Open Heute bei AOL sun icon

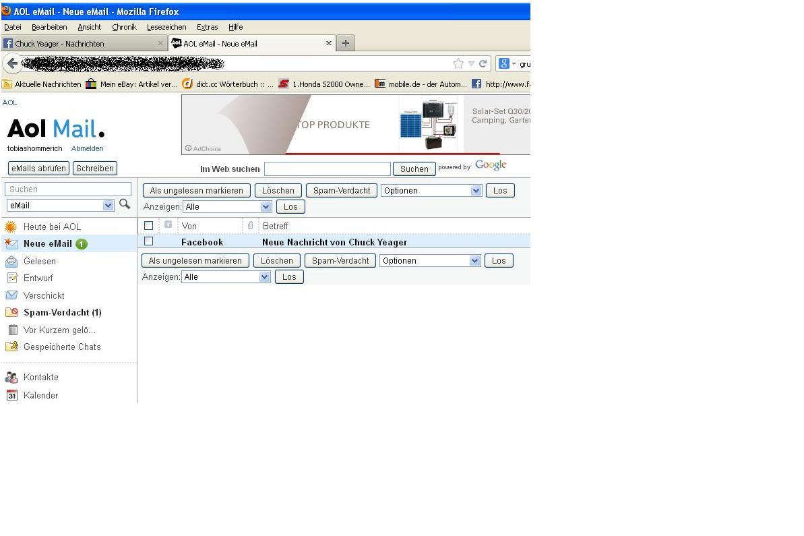pyautogui.click(x=11, y=227)
